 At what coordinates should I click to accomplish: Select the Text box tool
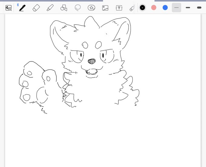click(x=119, y=8)
